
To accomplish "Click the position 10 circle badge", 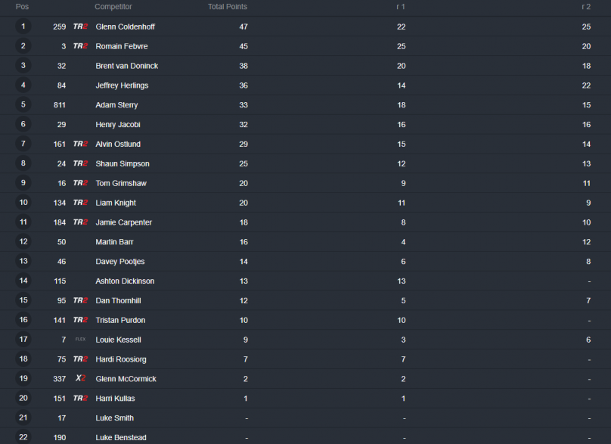I will 23,202.
